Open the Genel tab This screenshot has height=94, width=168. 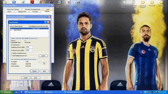tap(9, 11)
